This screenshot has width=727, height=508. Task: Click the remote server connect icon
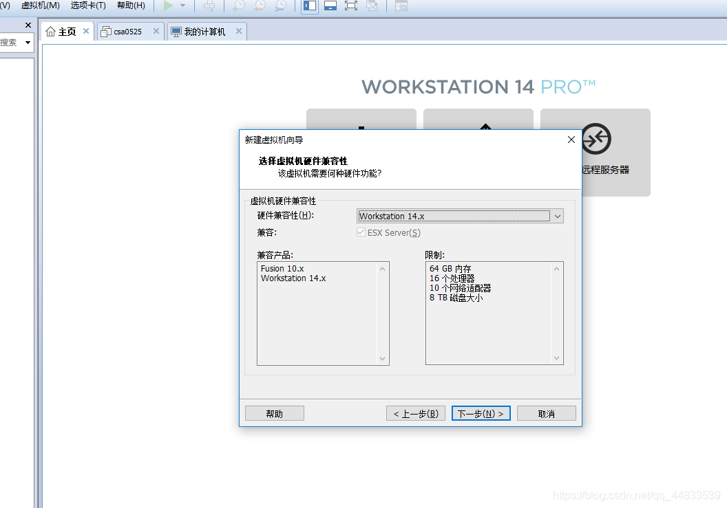596,138
